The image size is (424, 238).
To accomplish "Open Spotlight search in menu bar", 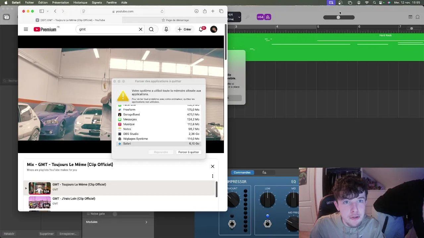I will coord(374,3).
